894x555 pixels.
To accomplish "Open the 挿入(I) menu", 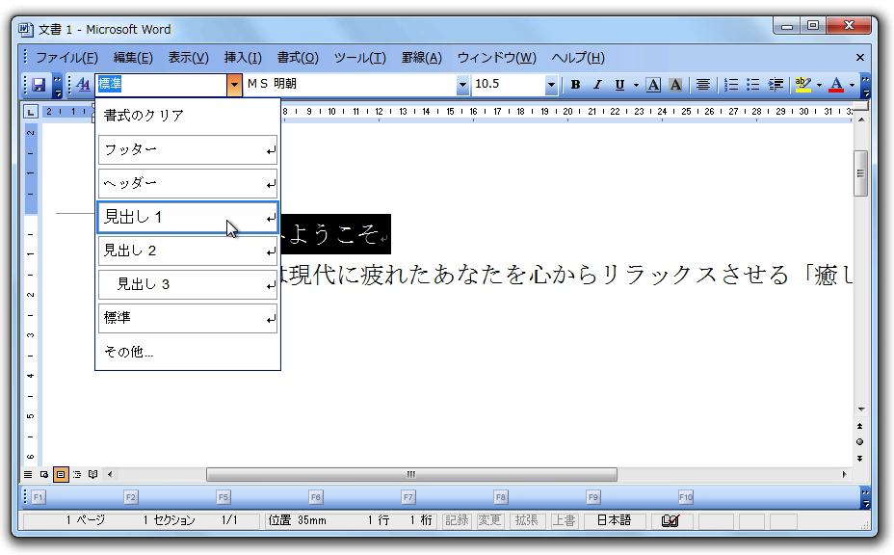I will pos(243,58).
